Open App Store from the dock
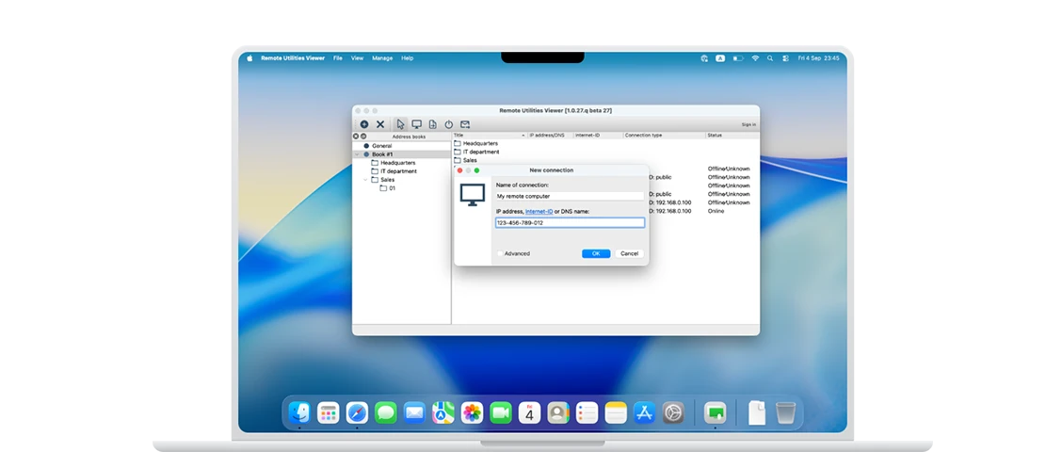 coord(644,412)
